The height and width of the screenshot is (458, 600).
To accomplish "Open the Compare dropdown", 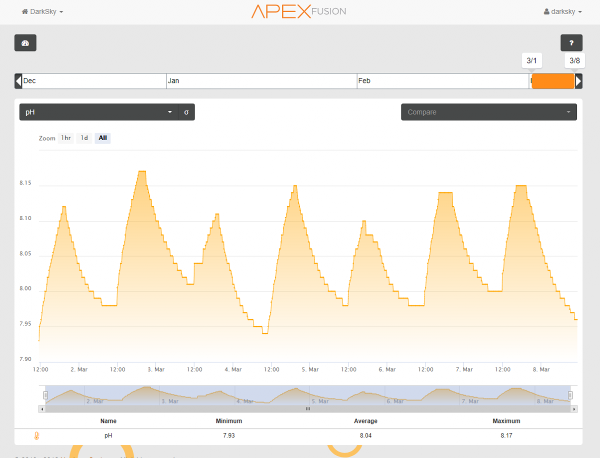I will [x=489, y=112].
